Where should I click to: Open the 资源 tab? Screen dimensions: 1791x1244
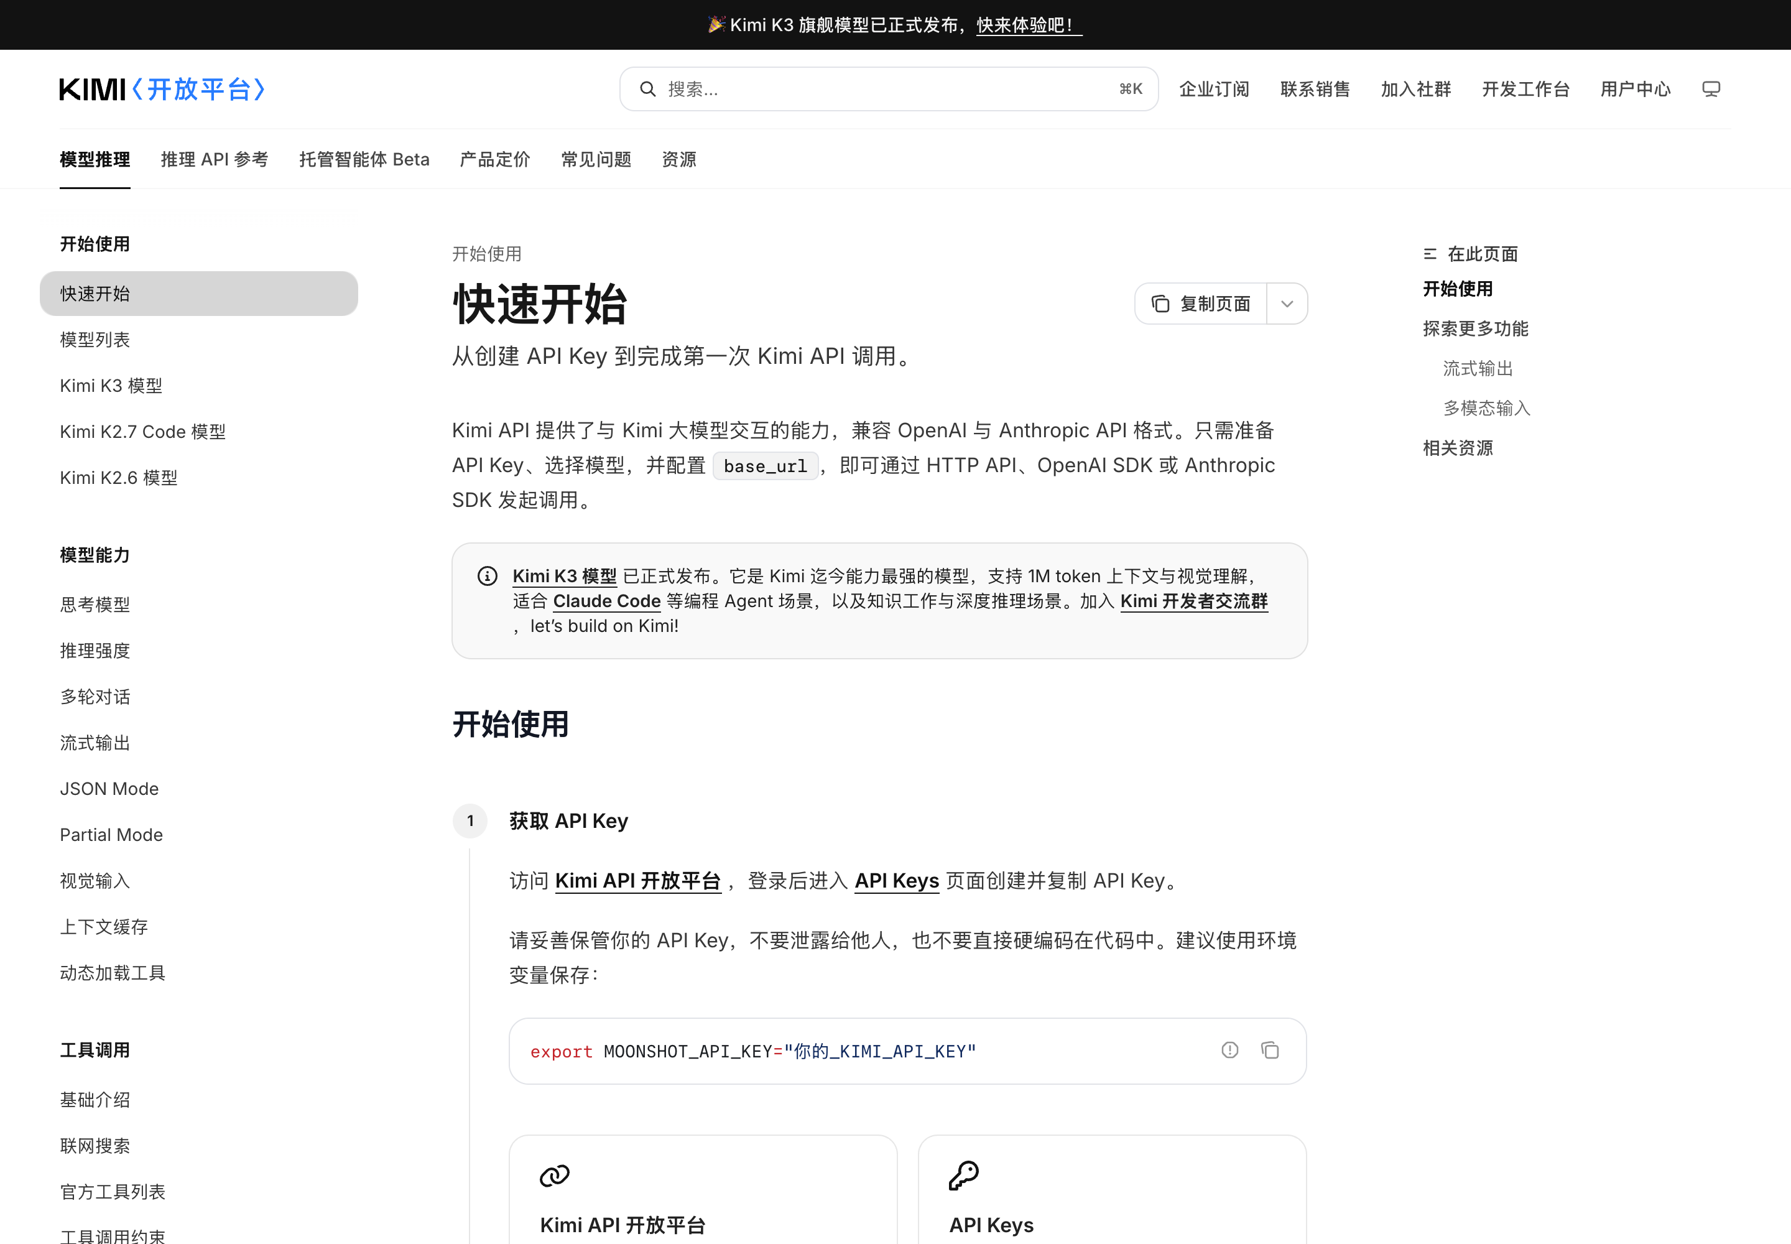coord(679,159)
